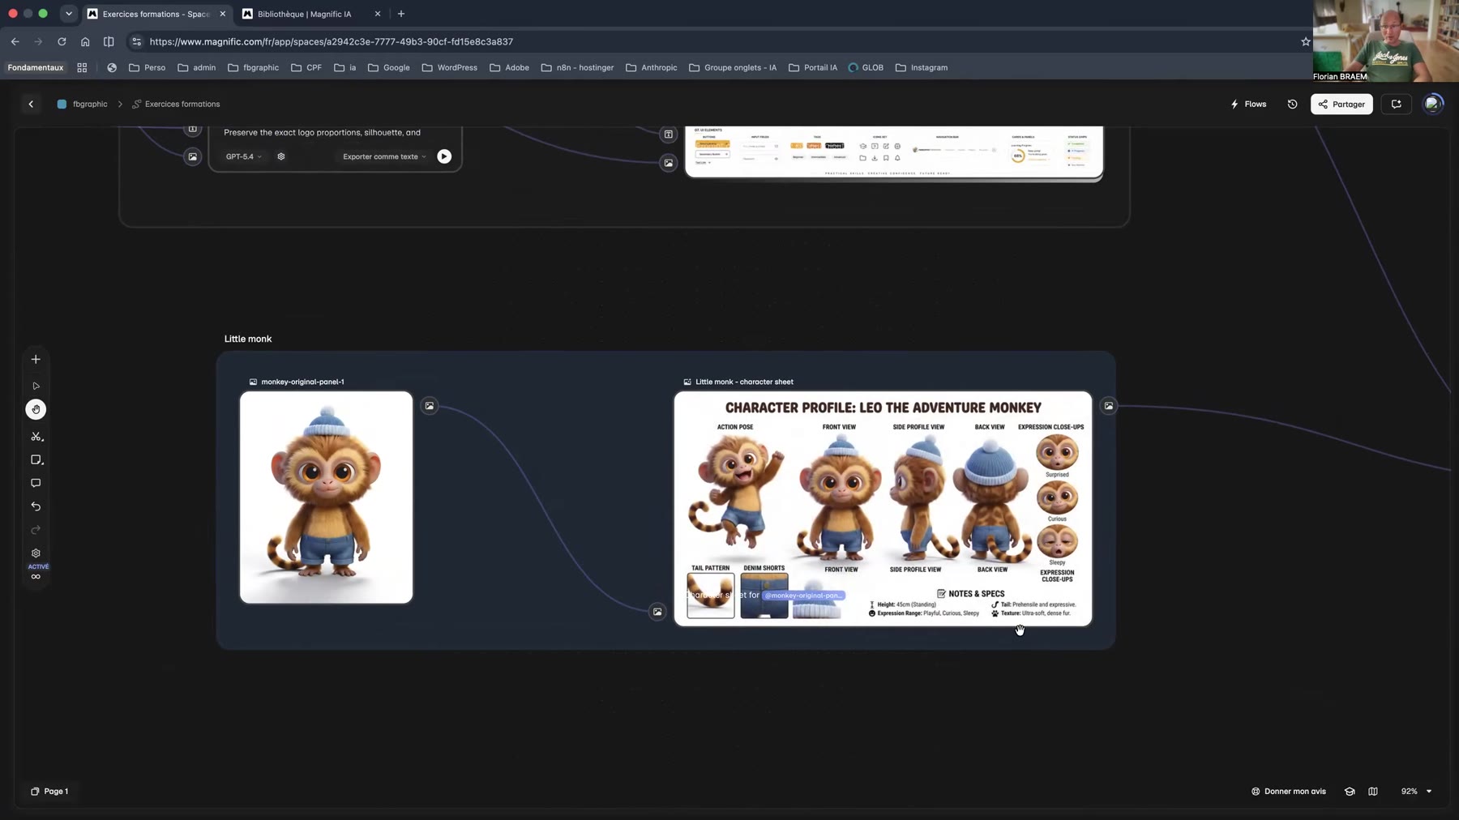This screenshot has height=820, width=1459.
Task: Click the image input port near GPT-5.4 node
Action: pos(192,156)
